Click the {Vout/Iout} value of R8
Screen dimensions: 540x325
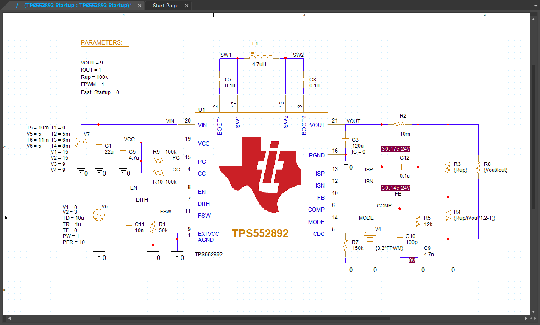(x=495, y=170)
